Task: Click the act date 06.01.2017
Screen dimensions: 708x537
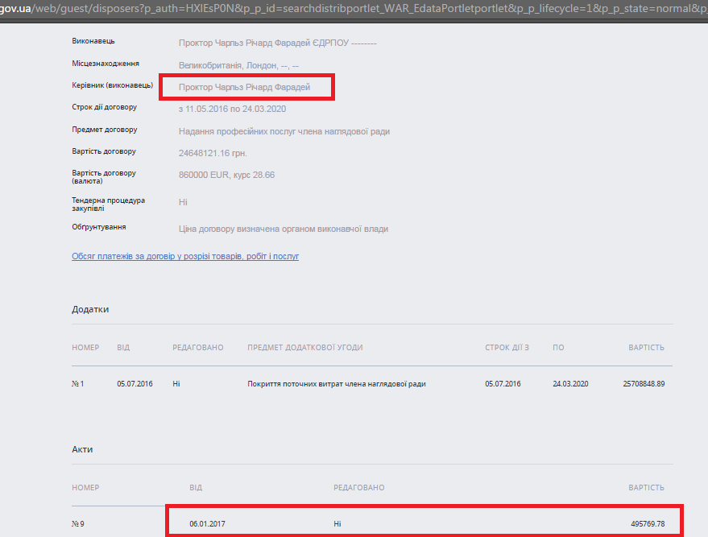Action: click(207, 524)
